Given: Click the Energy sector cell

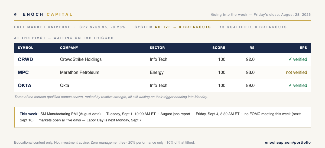Looking at the screenshot, I should [x=157, y=73].
